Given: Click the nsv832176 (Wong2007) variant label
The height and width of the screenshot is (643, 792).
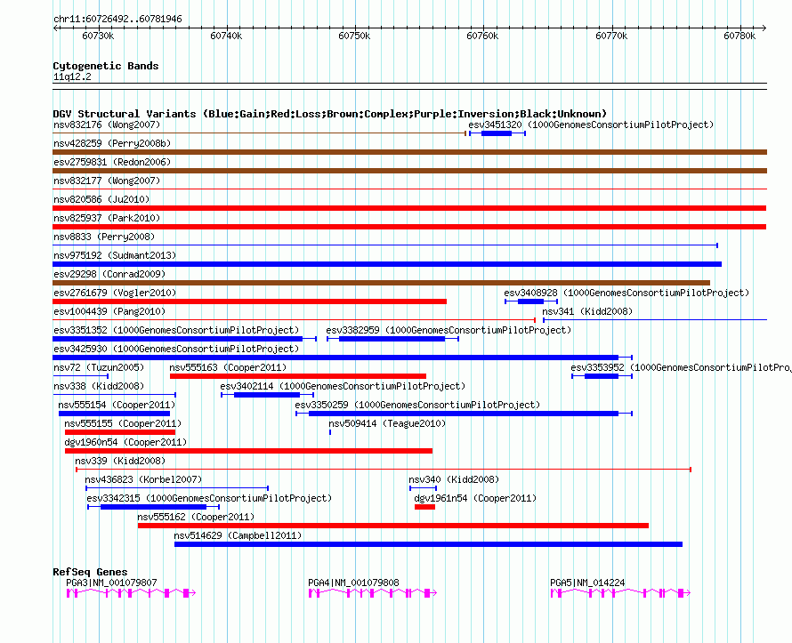Looking at the screenshot, I should 107,125.
